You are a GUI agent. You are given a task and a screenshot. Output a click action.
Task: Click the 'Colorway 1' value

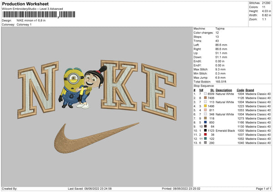24,24
